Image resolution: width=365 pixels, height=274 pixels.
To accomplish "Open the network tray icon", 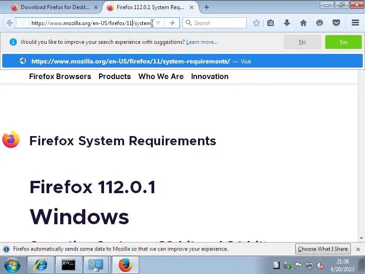I will click(x=309, y=265).
